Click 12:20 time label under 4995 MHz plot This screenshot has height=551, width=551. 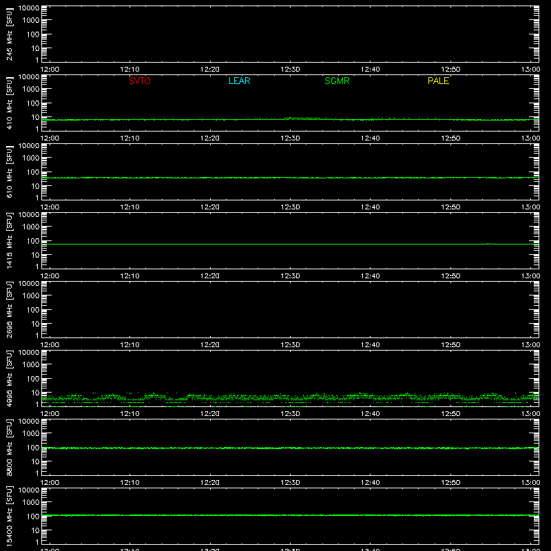210,414
